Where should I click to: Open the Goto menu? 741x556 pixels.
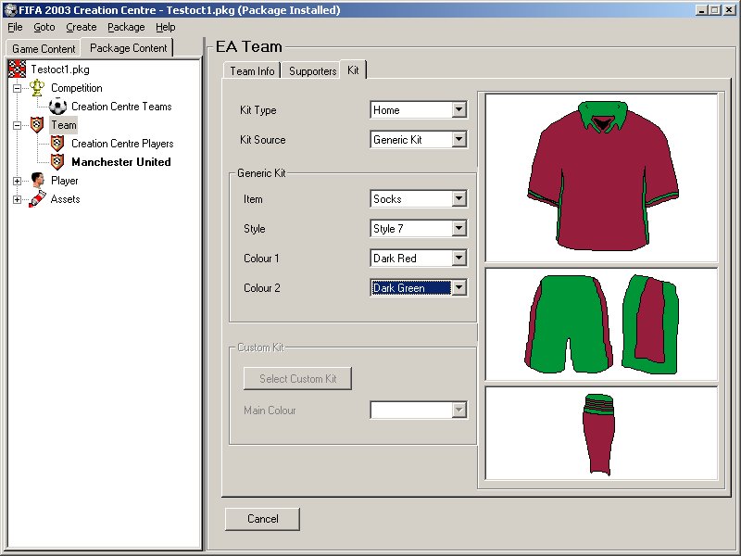44,28
